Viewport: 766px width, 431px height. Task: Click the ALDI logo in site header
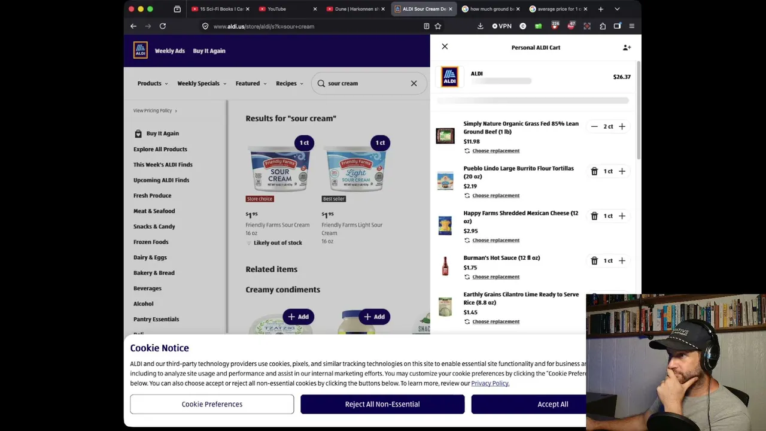(141, 50)
